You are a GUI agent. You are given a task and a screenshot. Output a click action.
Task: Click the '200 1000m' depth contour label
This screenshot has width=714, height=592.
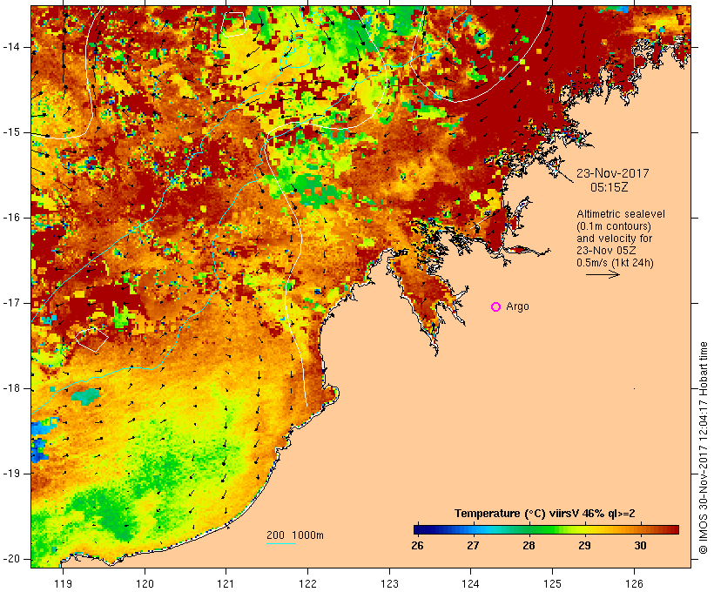295,535
